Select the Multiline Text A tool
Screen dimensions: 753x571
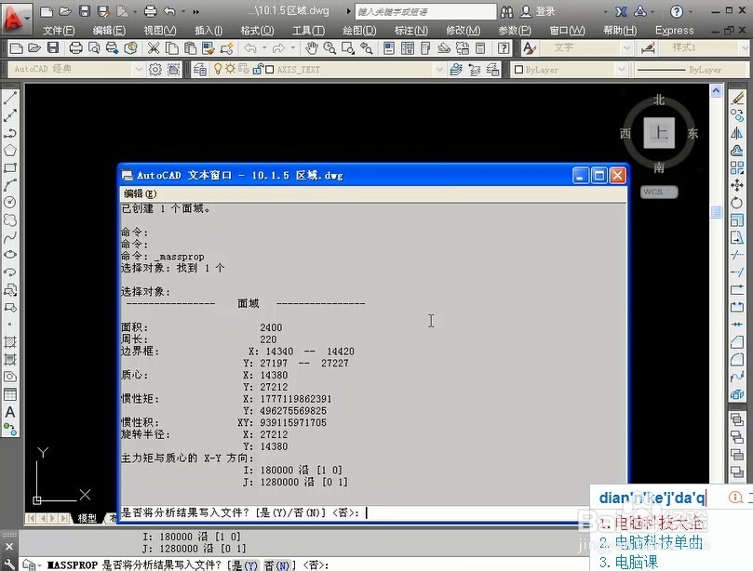coord(10,412)
